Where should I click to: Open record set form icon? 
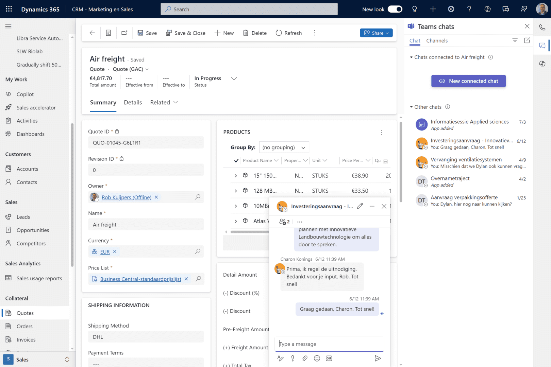point(108,33)
